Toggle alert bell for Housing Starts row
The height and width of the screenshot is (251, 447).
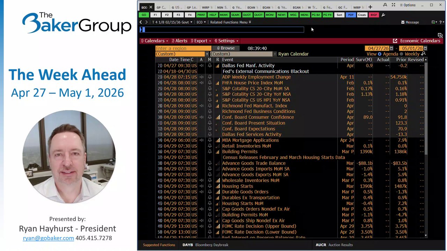210,186
